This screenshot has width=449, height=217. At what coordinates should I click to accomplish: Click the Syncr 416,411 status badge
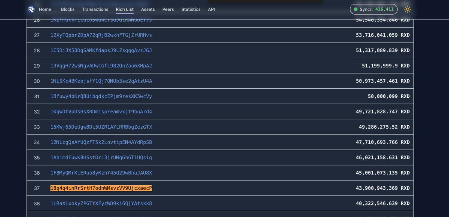coord(374,9)
